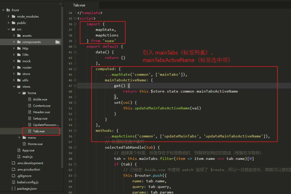Click the package.json brackets icon
The width and height of the screenshot is (291, 194).
point(13,188)
